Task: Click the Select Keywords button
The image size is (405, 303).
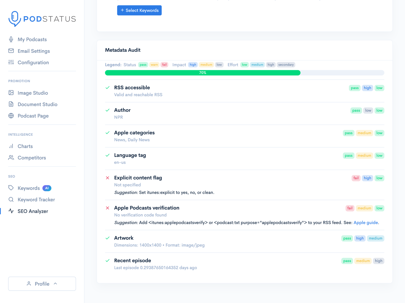Action: [x=139, y=10]
